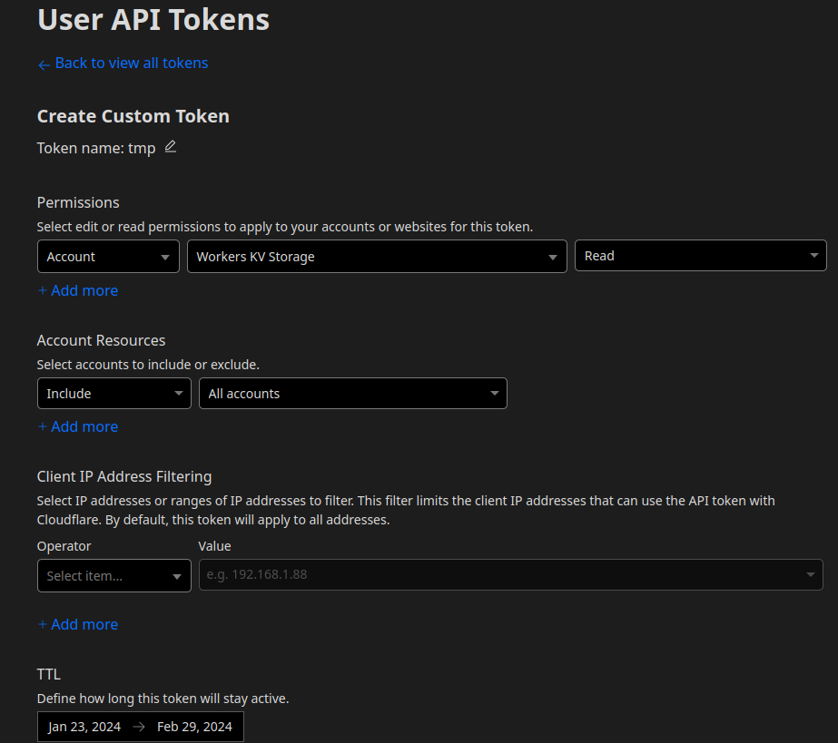838x743 pixels.
Task: Click the User API Tokens page title
Action: 153,19
